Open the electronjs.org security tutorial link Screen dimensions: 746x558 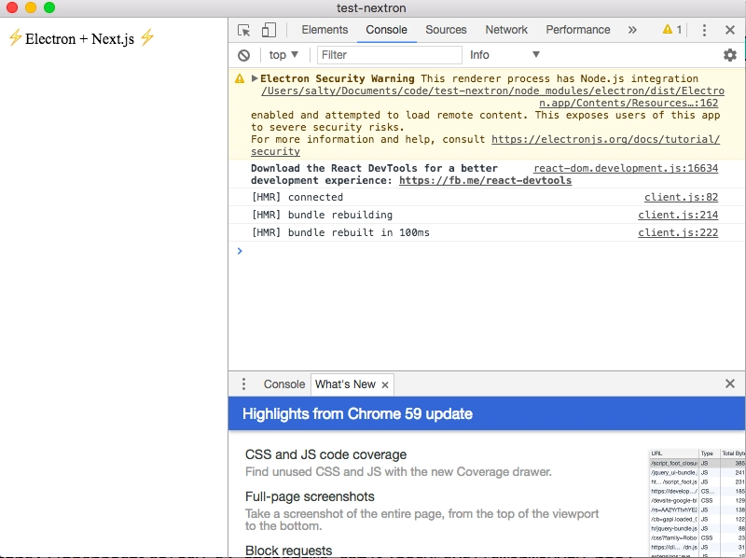pos(485,146)
